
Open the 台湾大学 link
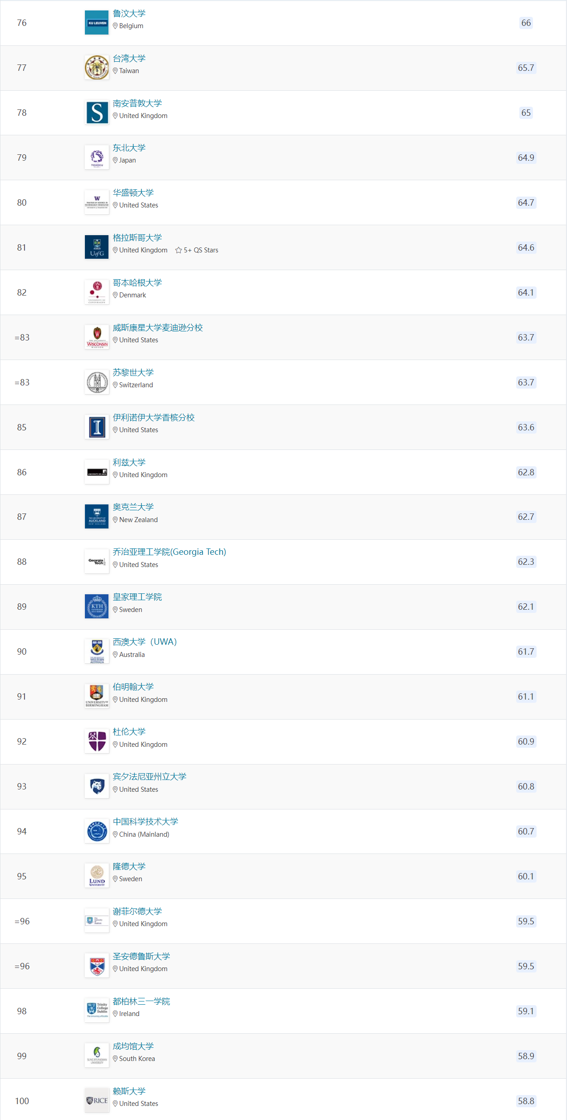(129, 59)
